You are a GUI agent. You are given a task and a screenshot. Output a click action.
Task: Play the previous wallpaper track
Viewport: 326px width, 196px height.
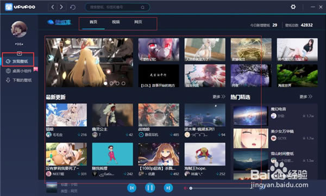(131, 188)
